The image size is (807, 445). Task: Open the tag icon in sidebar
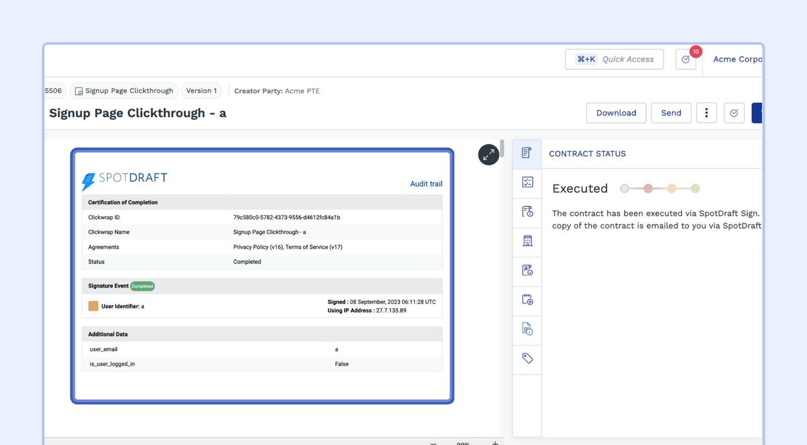click(527, 358)
